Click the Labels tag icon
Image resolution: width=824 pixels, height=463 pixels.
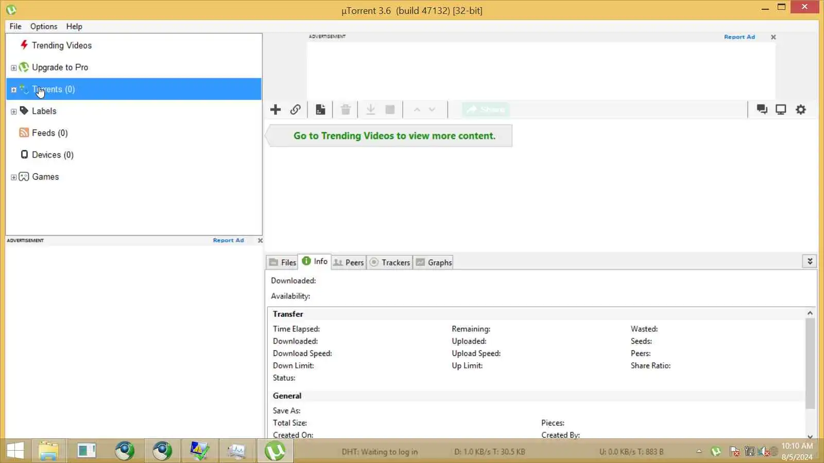pos(24,111)
